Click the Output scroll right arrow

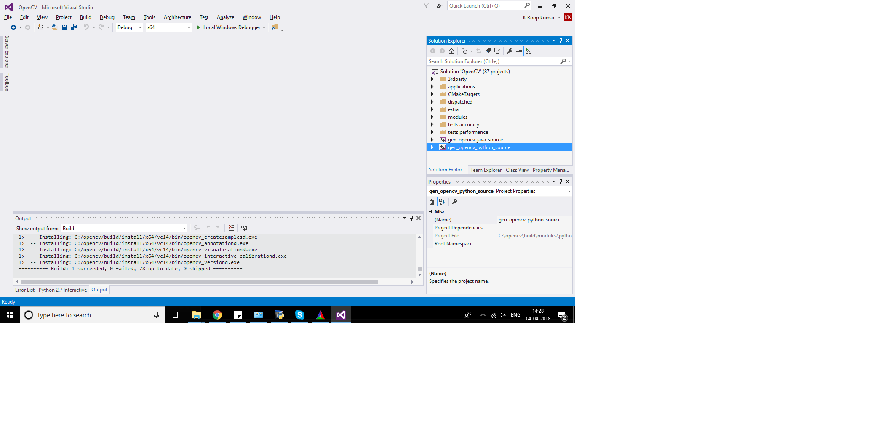coord(412,282)
